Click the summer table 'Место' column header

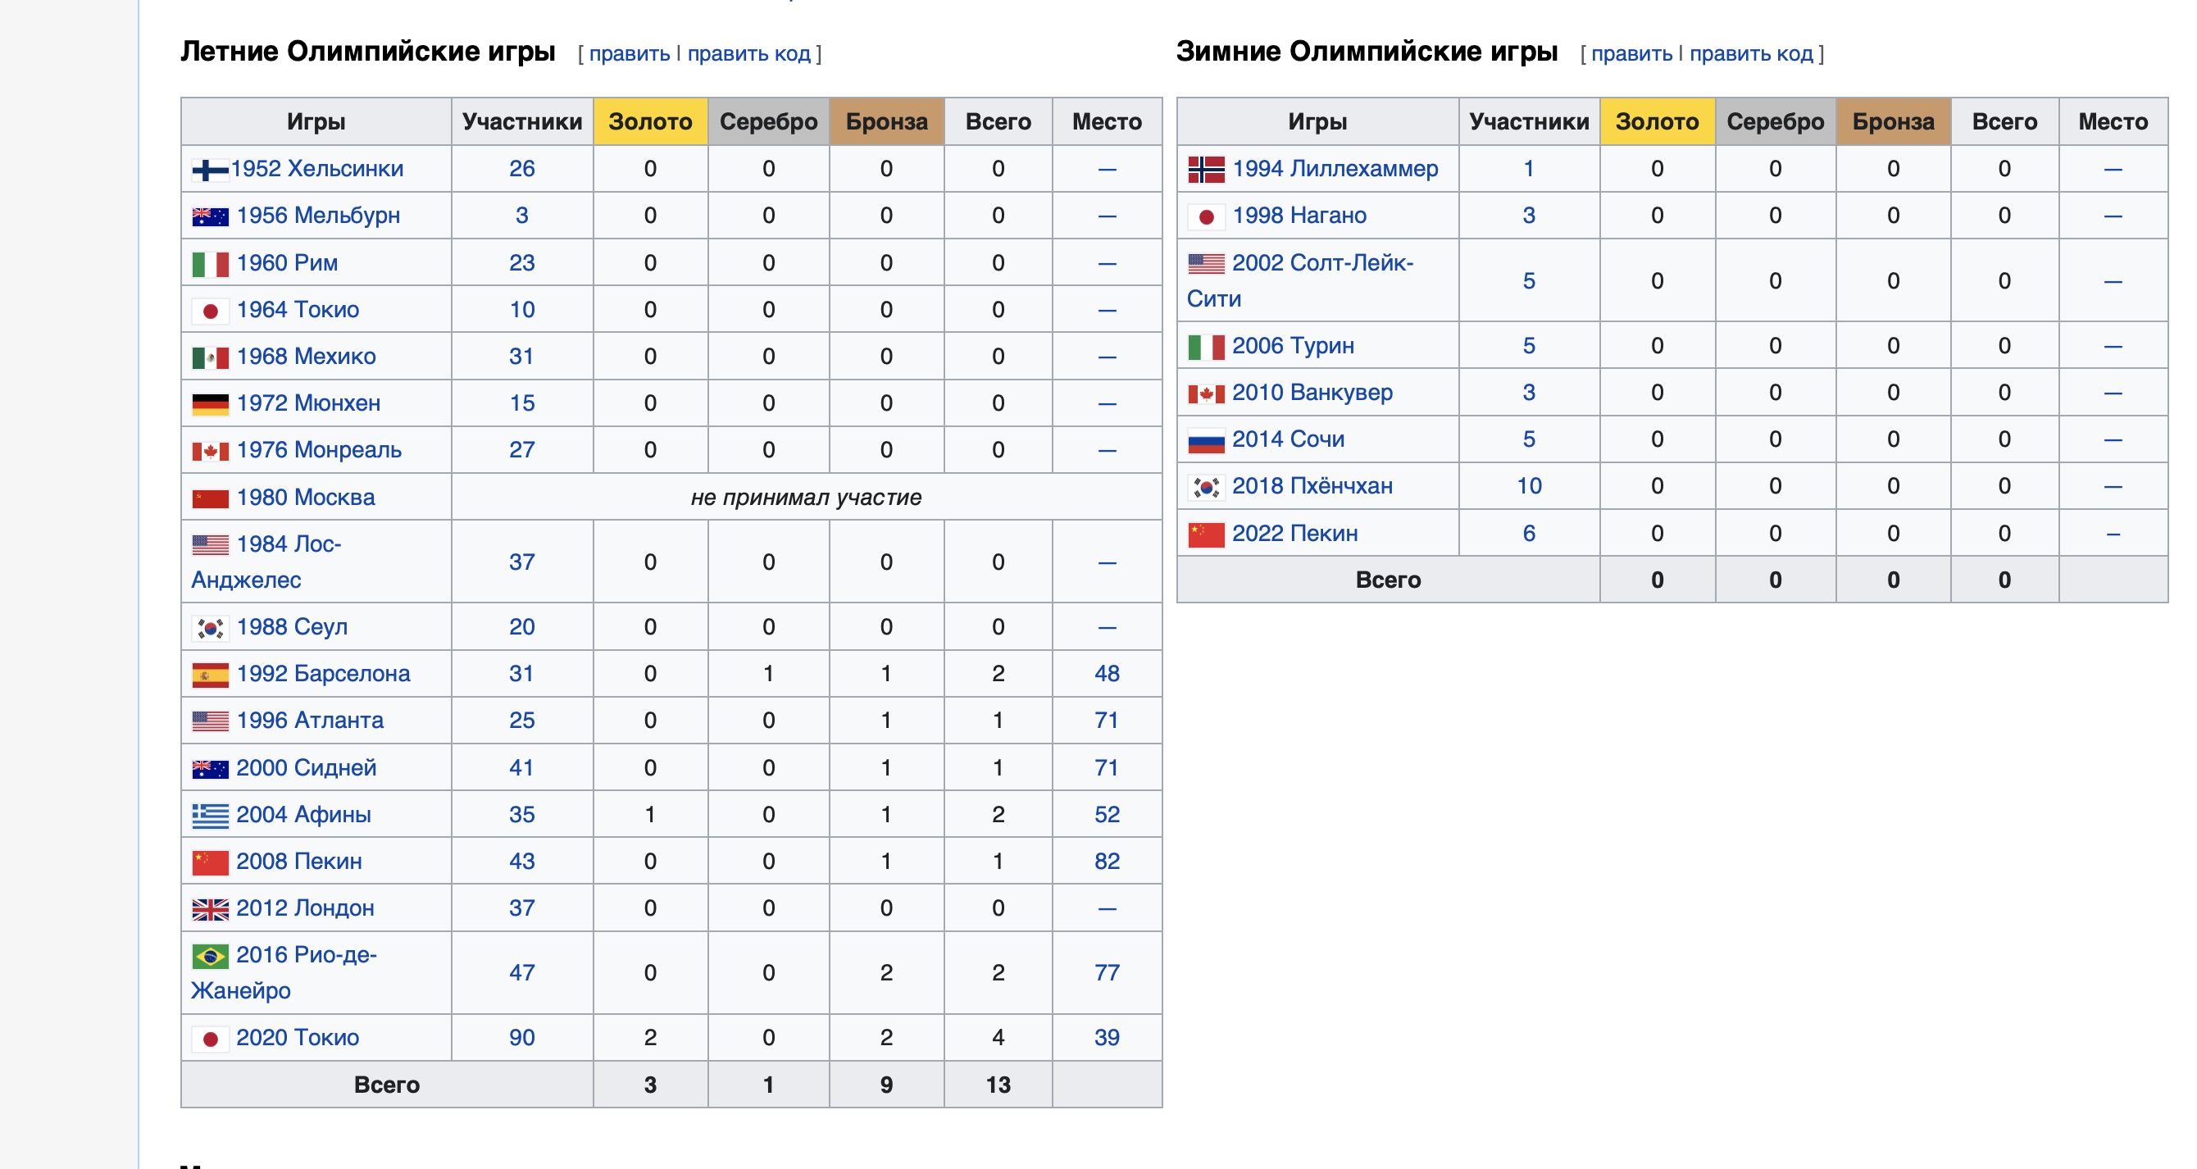pyautogui.click(x=1107, y=122)
